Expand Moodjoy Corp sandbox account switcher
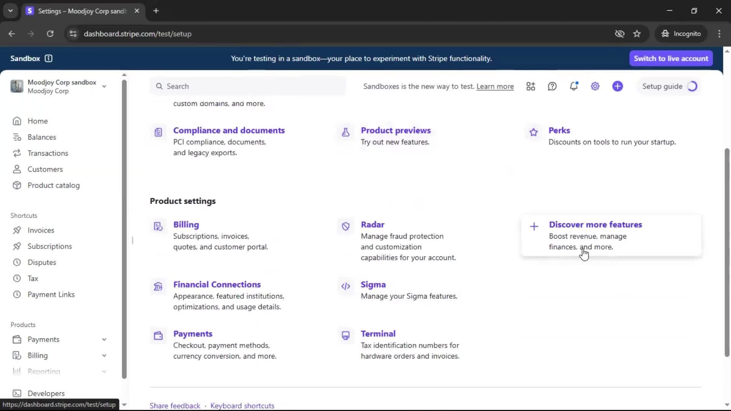 click(104, 86)
